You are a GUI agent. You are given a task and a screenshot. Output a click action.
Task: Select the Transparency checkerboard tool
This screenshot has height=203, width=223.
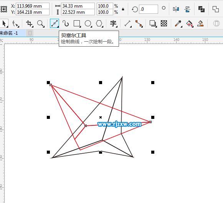tap(164, 23)
